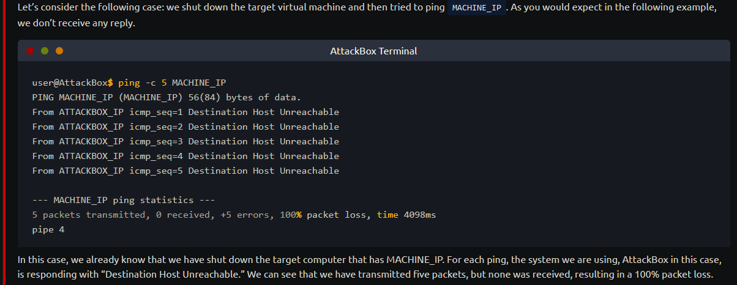Viewport: 737px width, 285px height.
Task: Click the MACHINE_IP ping statistics line
Action: (x=124, y=200)
